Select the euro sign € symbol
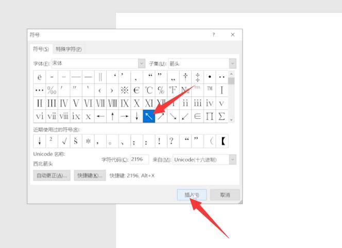Screen dimensions: 342x248 [x=136, y=90]
